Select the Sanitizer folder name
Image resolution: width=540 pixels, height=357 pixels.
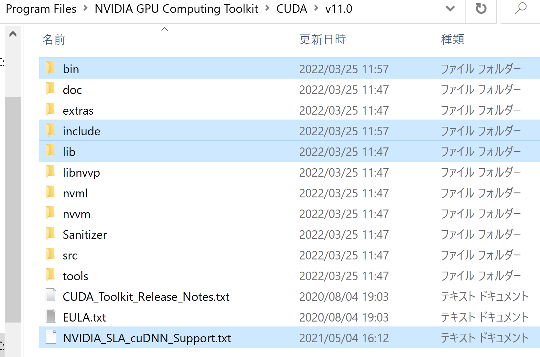coord(85,234)
